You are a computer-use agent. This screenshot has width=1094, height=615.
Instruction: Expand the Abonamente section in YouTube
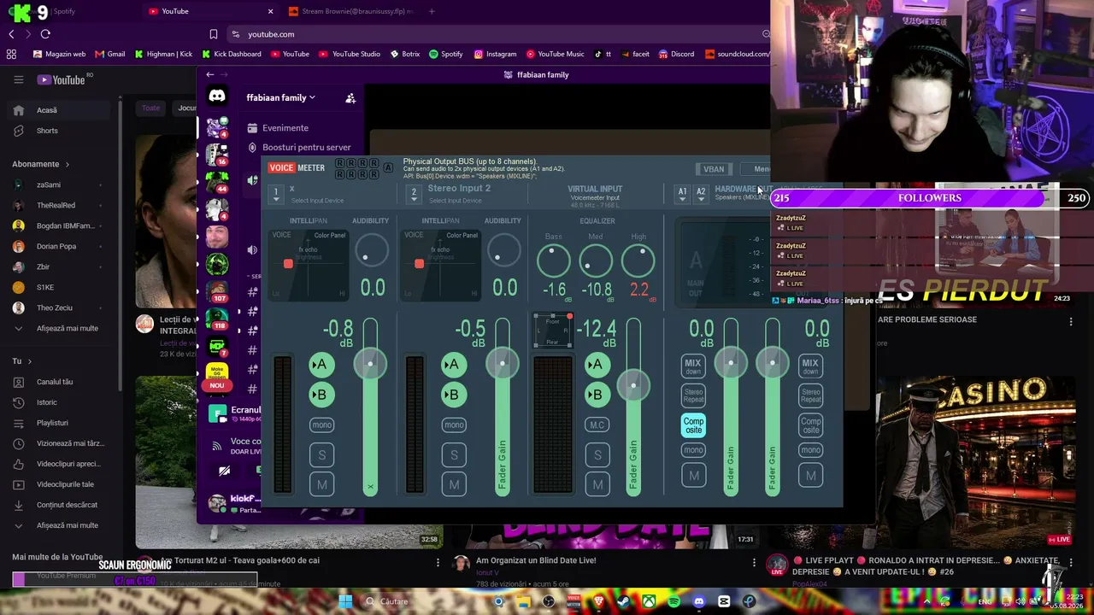point(41,164)
